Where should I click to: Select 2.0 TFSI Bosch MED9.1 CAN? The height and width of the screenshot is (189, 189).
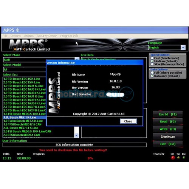pyautogui.click(x=22, y=135)
